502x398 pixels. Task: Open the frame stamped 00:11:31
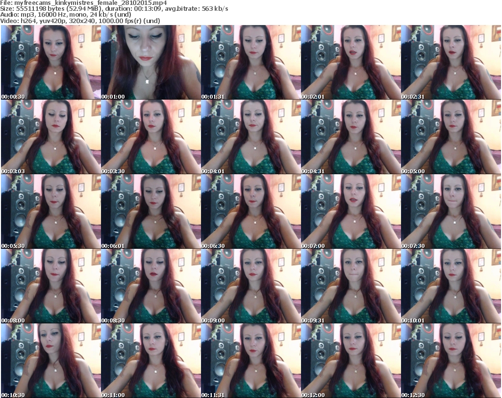click(x=251, y=361)
